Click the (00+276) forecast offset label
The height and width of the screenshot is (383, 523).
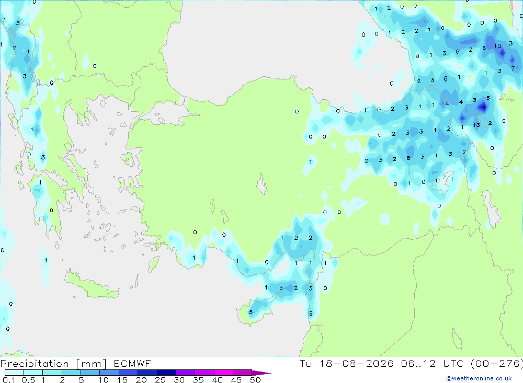(496, 363)
